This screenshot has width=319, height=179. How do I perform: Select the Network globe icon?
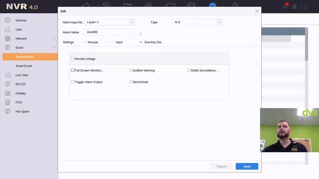pos(7,38)
